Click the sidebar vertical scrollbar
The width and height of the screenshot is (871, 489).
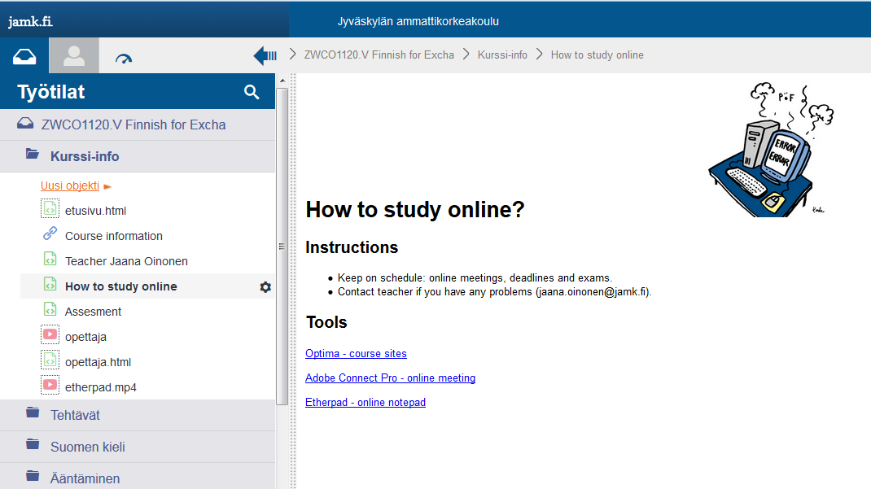click(282, 244)
